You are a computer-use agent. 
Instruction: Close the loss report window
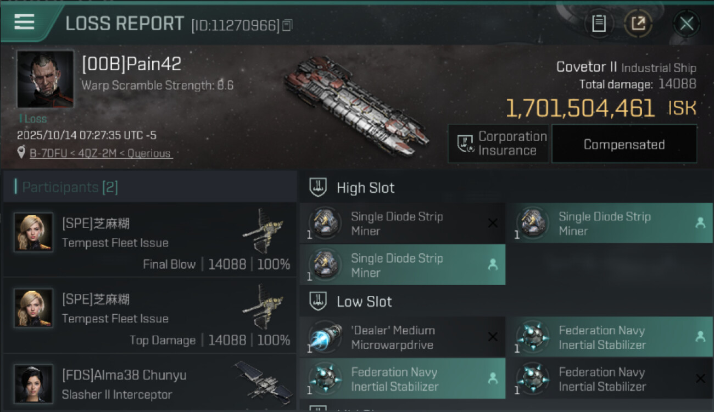pos(687,23)
